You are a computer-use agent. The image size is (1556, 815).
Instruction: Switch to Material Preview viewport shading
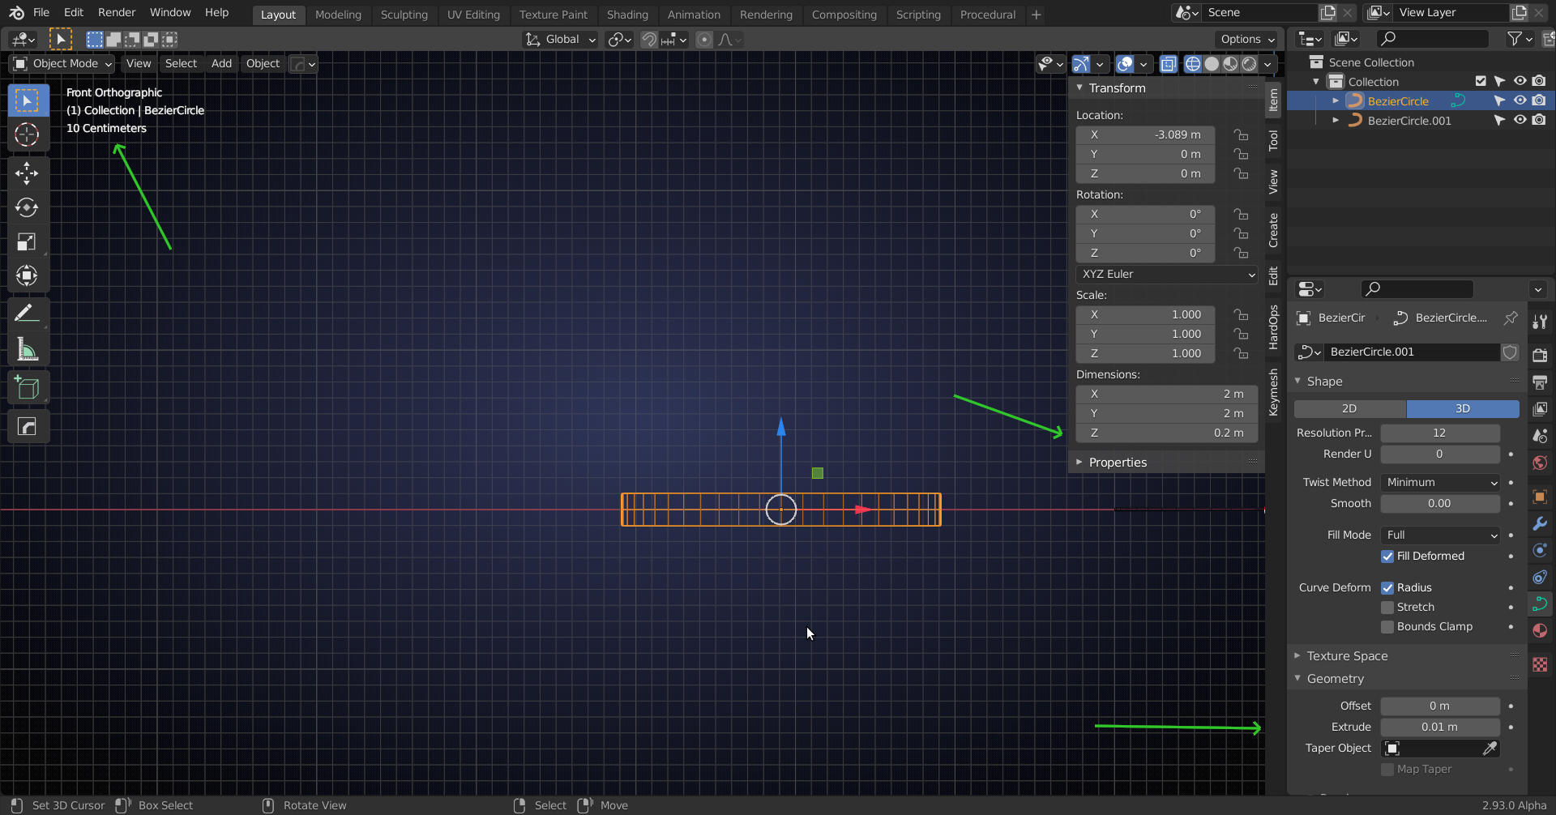[1232, 64]
